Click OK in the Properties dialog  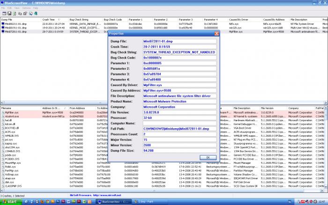[208, 158]
